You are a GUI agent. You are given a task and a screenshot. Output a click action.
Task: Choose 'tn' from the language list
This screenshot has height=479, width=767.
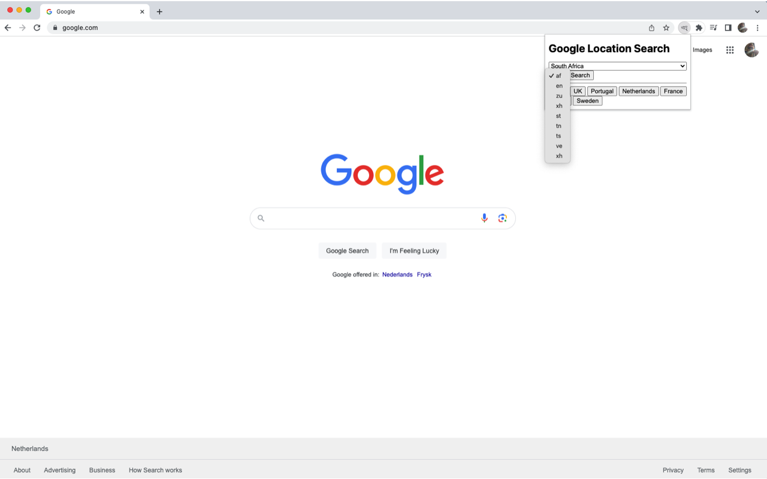pos(557,126)
